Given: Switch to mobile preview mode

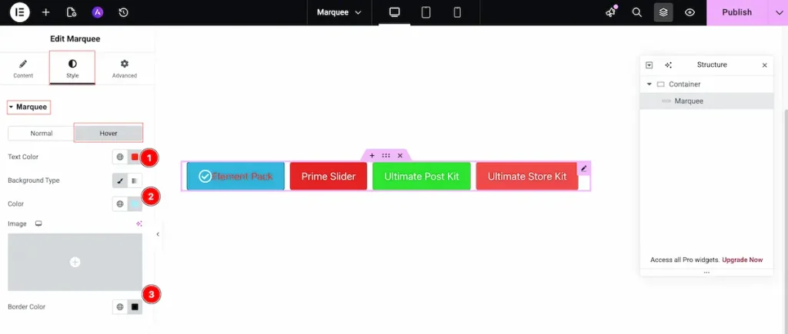Looking at the screenshot, I should [x=457, y=12].
